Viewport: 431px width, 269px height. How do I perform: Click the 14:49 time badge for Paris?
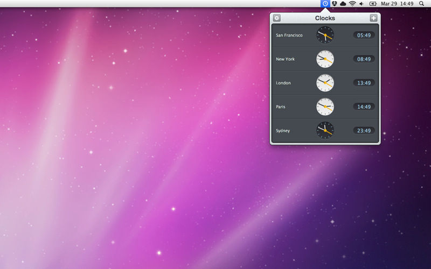click(x=364, y=107)
